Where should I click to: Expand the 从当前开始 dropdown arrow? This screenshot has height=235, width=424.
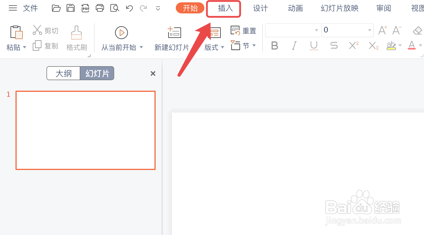(141, 47)
